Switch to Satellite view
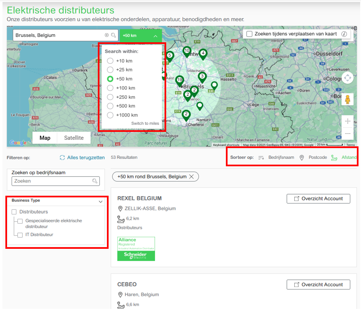 pos(74,138)
